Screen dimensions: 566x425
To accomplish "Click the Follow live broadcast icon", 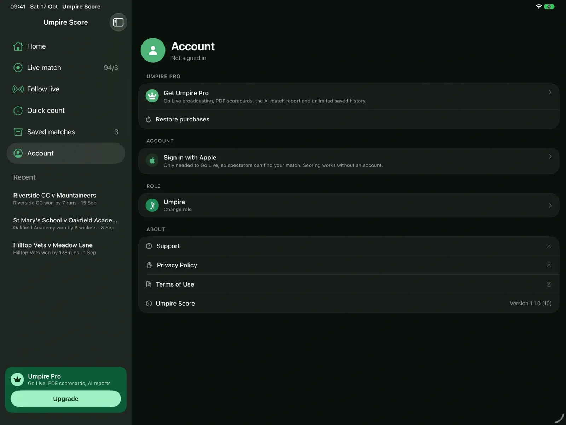I will [18, 89].
